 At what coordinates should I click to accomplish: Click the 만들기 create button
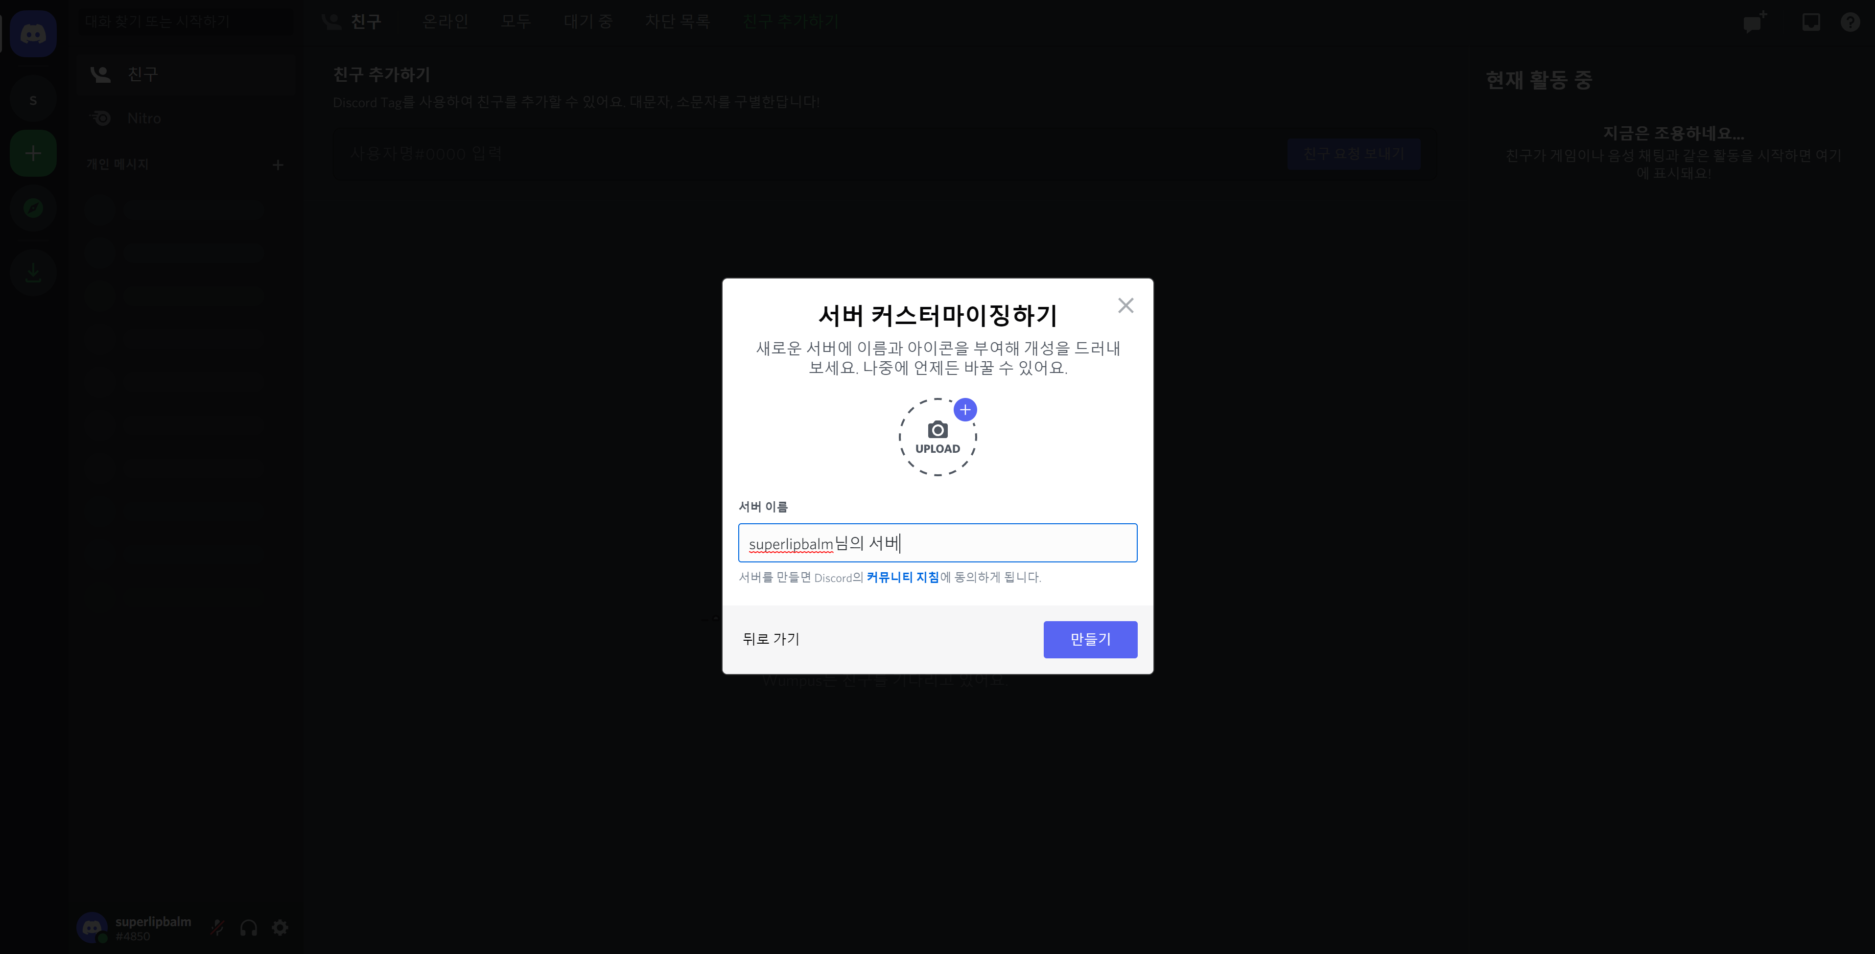click(x=1090, y=639)
